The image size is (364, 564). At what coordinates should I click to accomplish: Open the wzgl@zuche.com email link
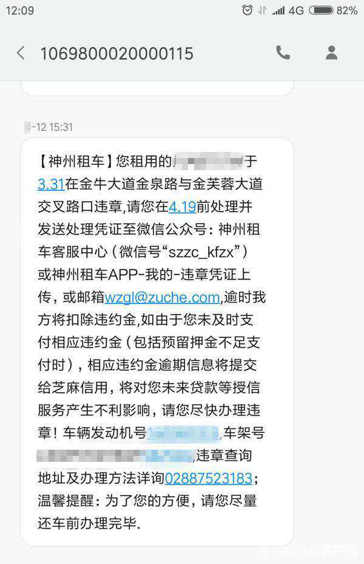click(x=162, y=297)
